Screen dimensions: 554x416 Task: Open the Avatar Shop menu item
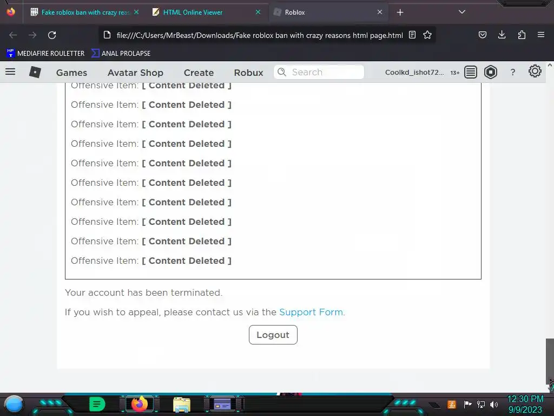[135, 73]
